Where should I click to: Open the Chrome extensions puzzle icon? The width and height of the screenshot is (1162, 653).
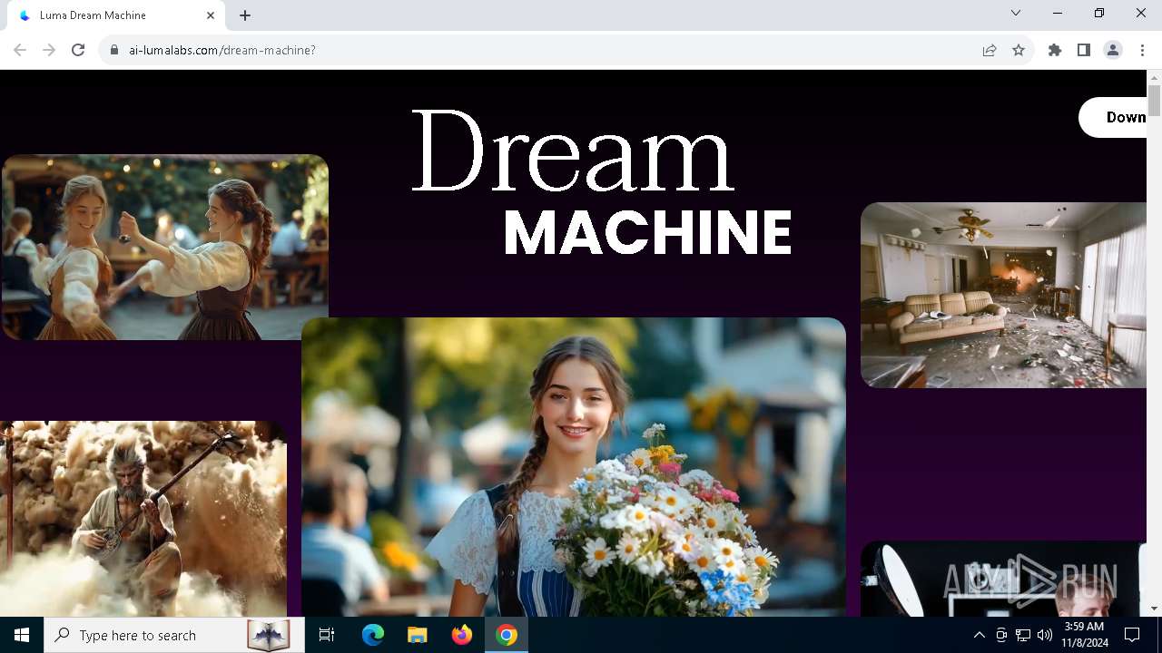1055,50
